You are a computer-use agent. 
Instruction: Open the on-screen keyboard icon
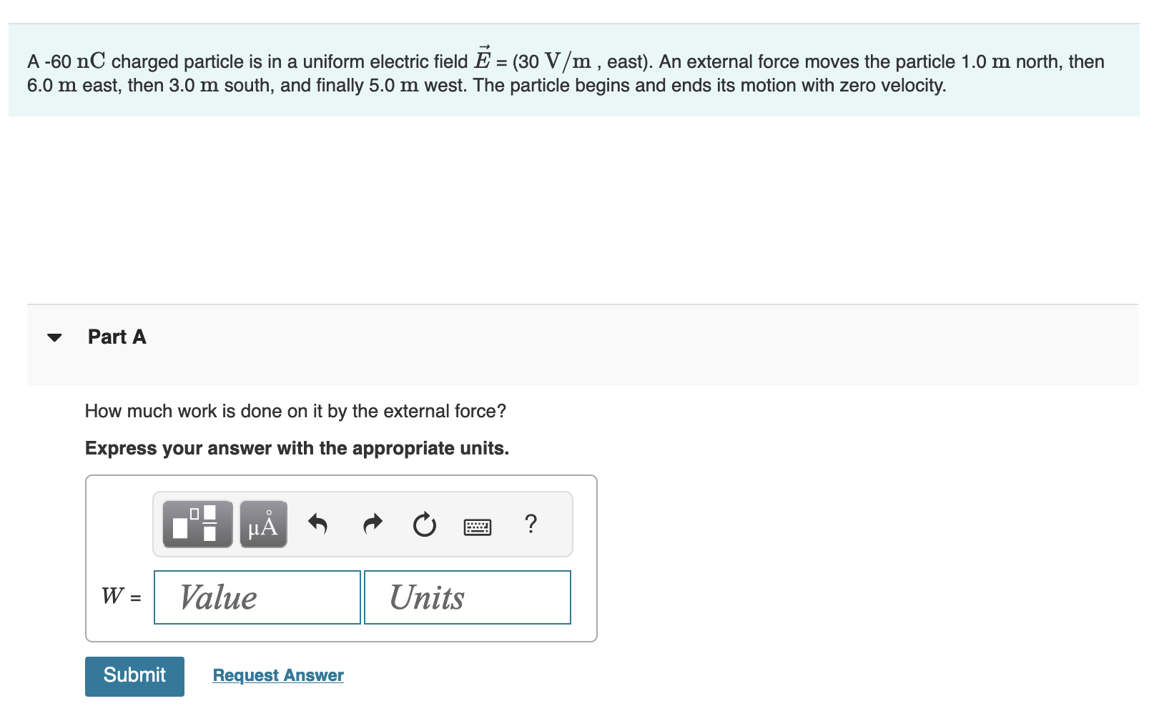pos(478,527)
